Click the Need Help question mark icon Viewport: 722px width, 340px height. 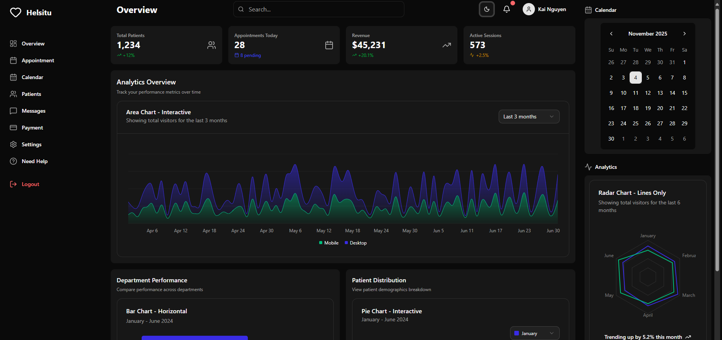13,161
